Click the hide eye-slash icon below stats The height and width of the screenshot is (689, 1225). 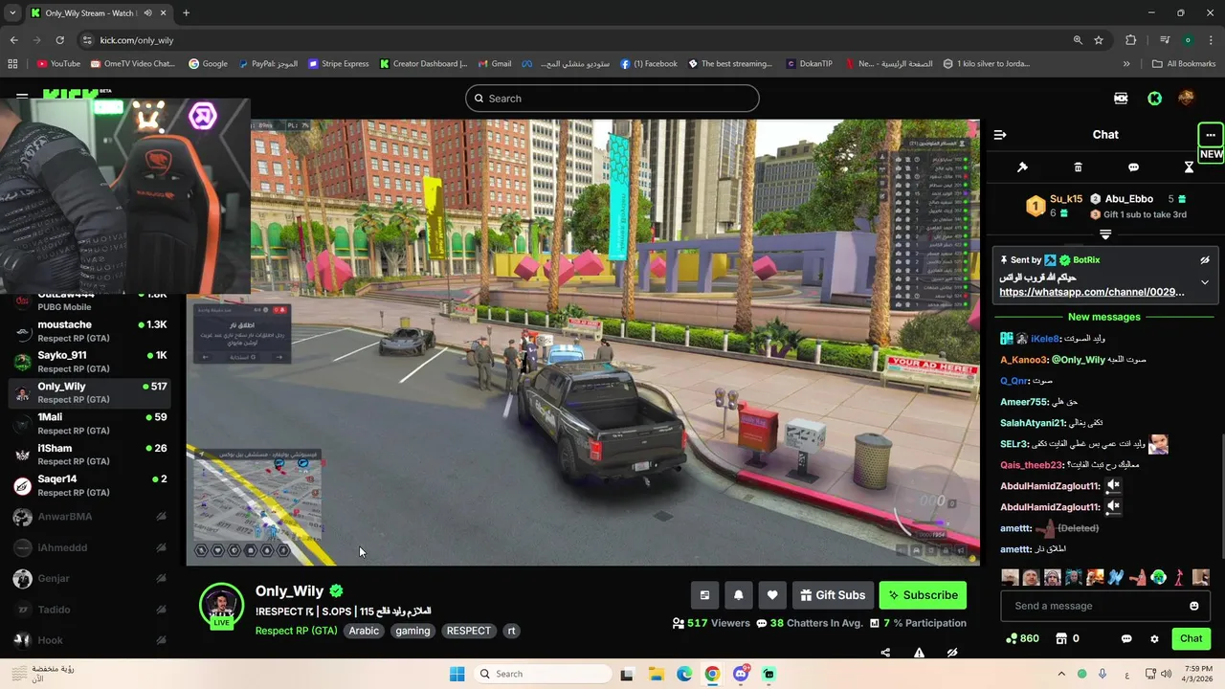tap(952, 653)
